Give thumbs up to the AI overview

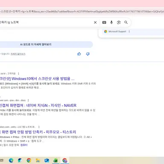(x=79, y=54)
